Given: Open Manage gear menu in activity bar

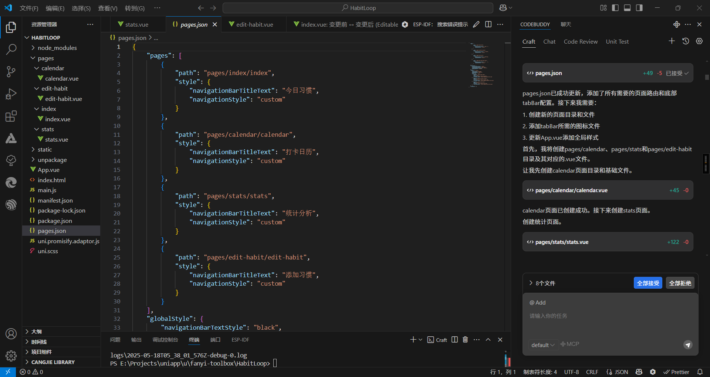Looking at the screenshot, I should pos(11,356).
